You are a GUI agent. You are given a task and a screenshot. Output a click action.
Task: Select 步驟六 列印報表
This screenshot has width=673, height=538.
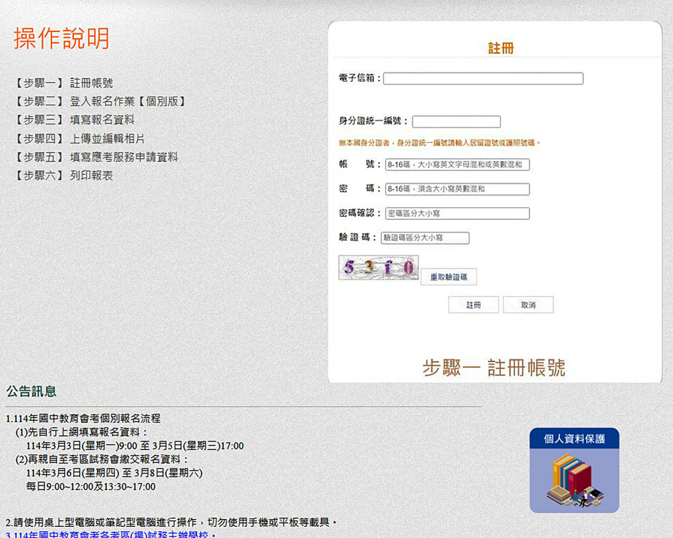click(x=64, y=176)
